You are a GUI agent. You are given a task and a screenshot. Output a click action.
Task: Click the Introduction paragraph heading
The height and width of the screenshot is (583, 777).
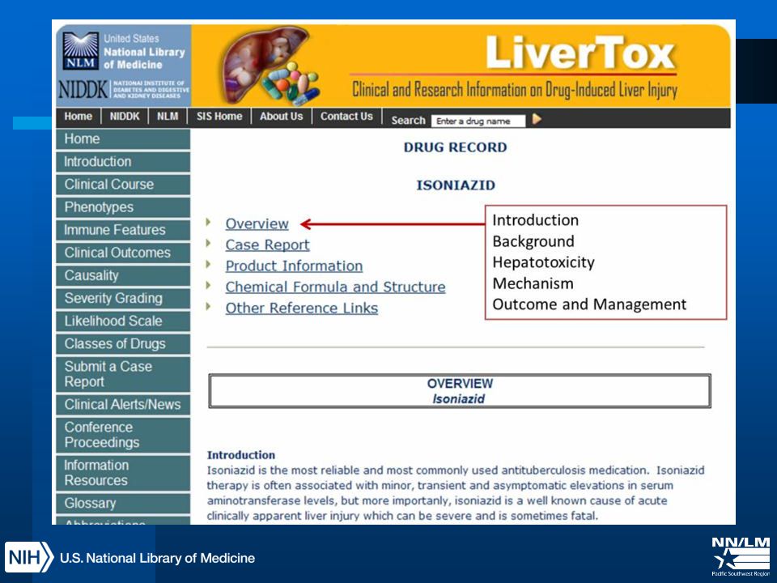coord(241,455)
